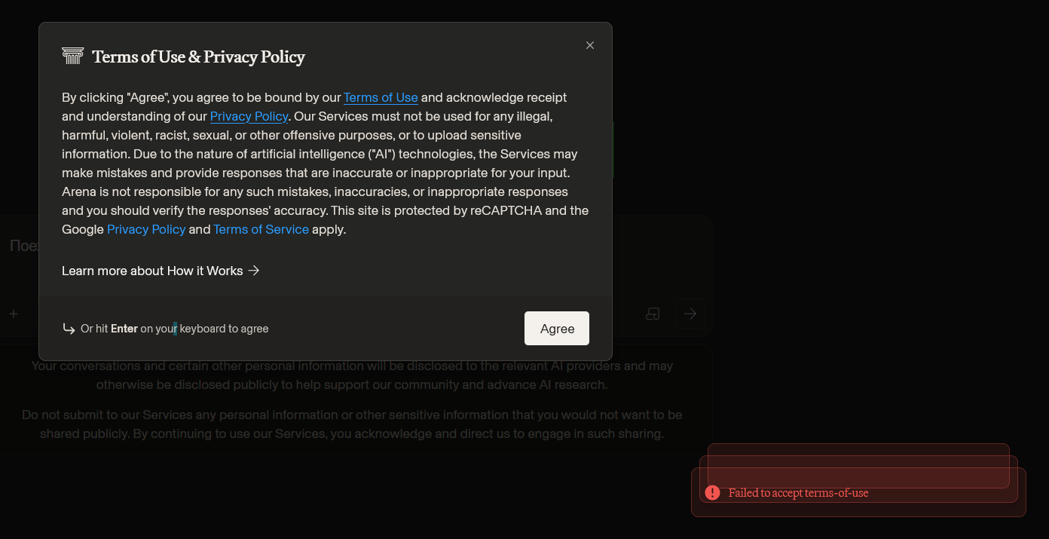The height and width of the screenshot is (539, 1049).
Task: Open the Google Privacy Policy link
Action: click(x=146, y=229)
